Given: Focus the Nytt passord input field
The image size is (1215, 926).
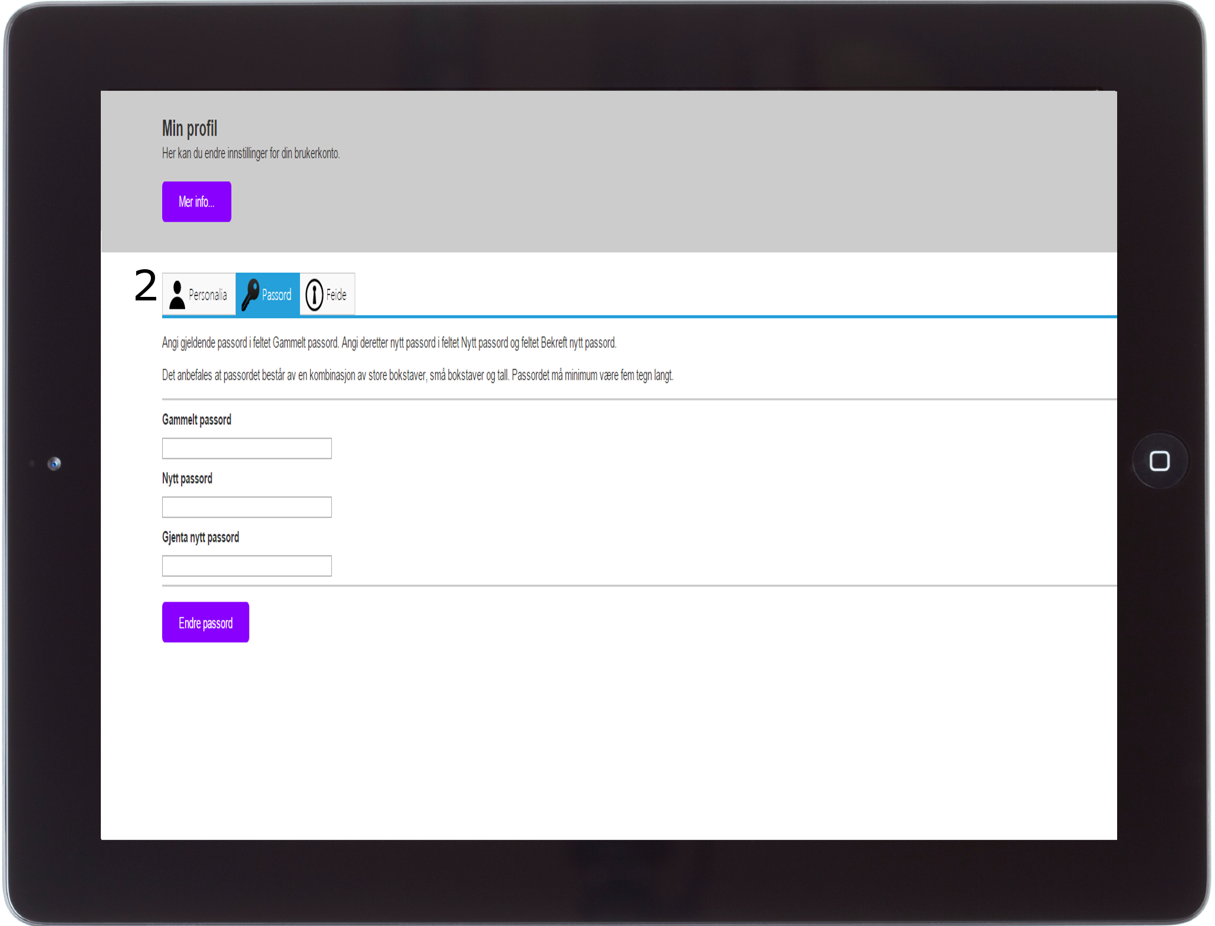Looking at the screenshot, I should [246, 507].
